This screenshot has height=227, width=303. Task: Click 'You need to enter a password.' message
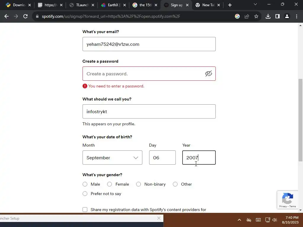(116, 86)
